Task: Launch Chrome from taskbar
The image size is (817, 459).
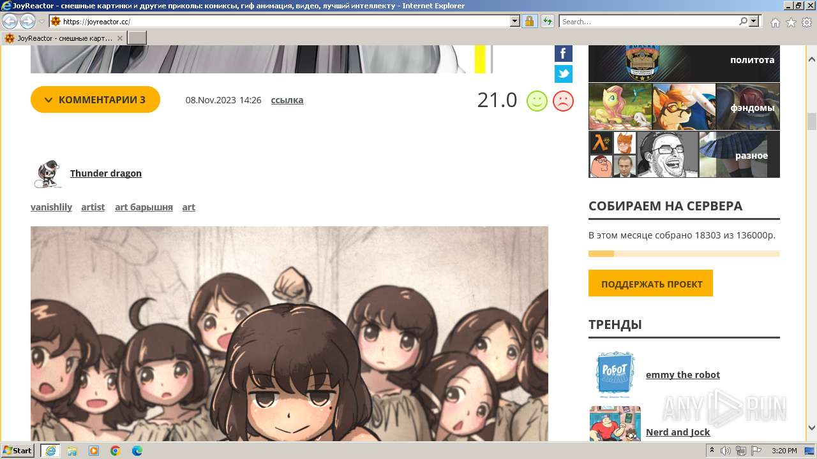Action: [116, 451]
